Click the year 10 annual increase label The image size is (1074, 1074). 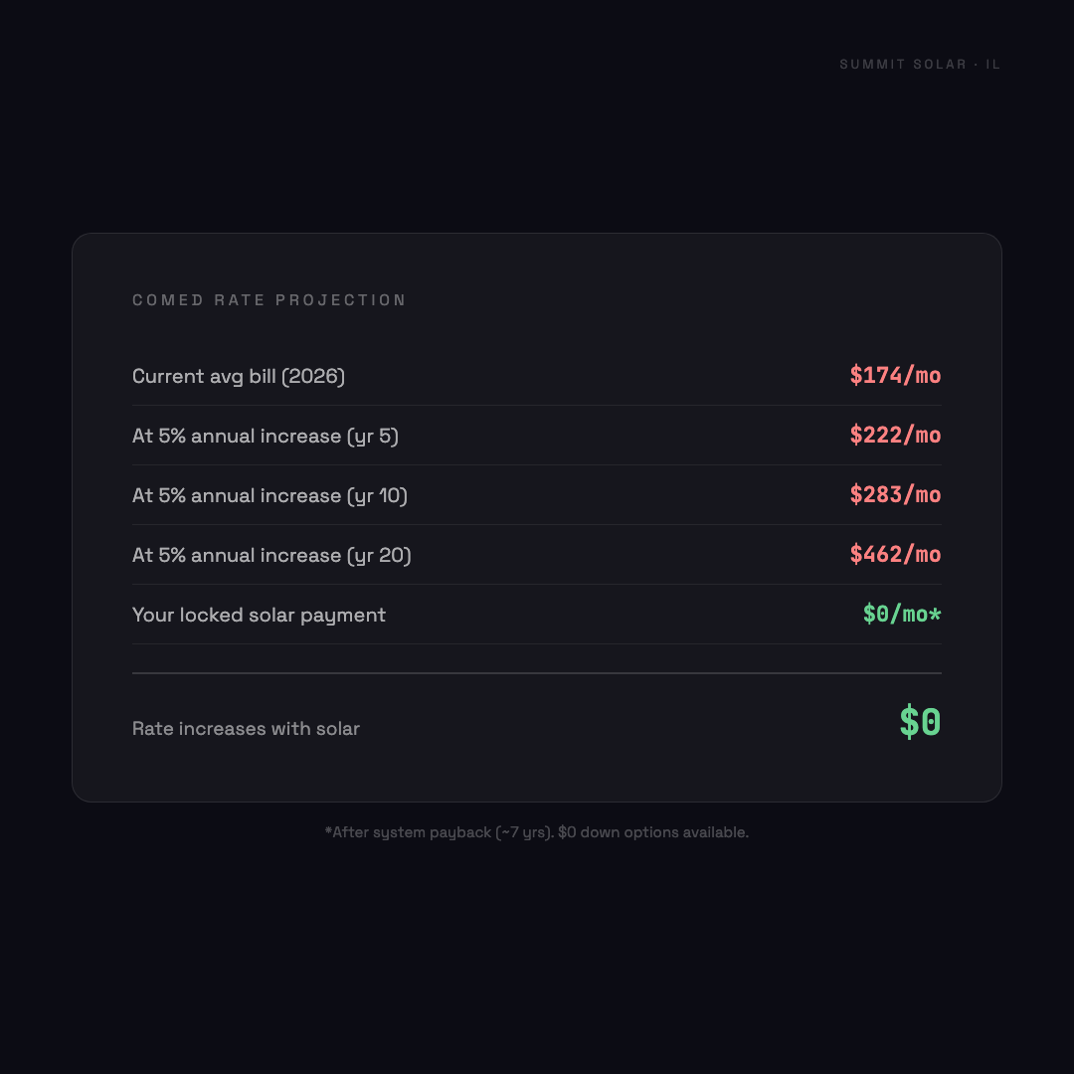(269, 495)
